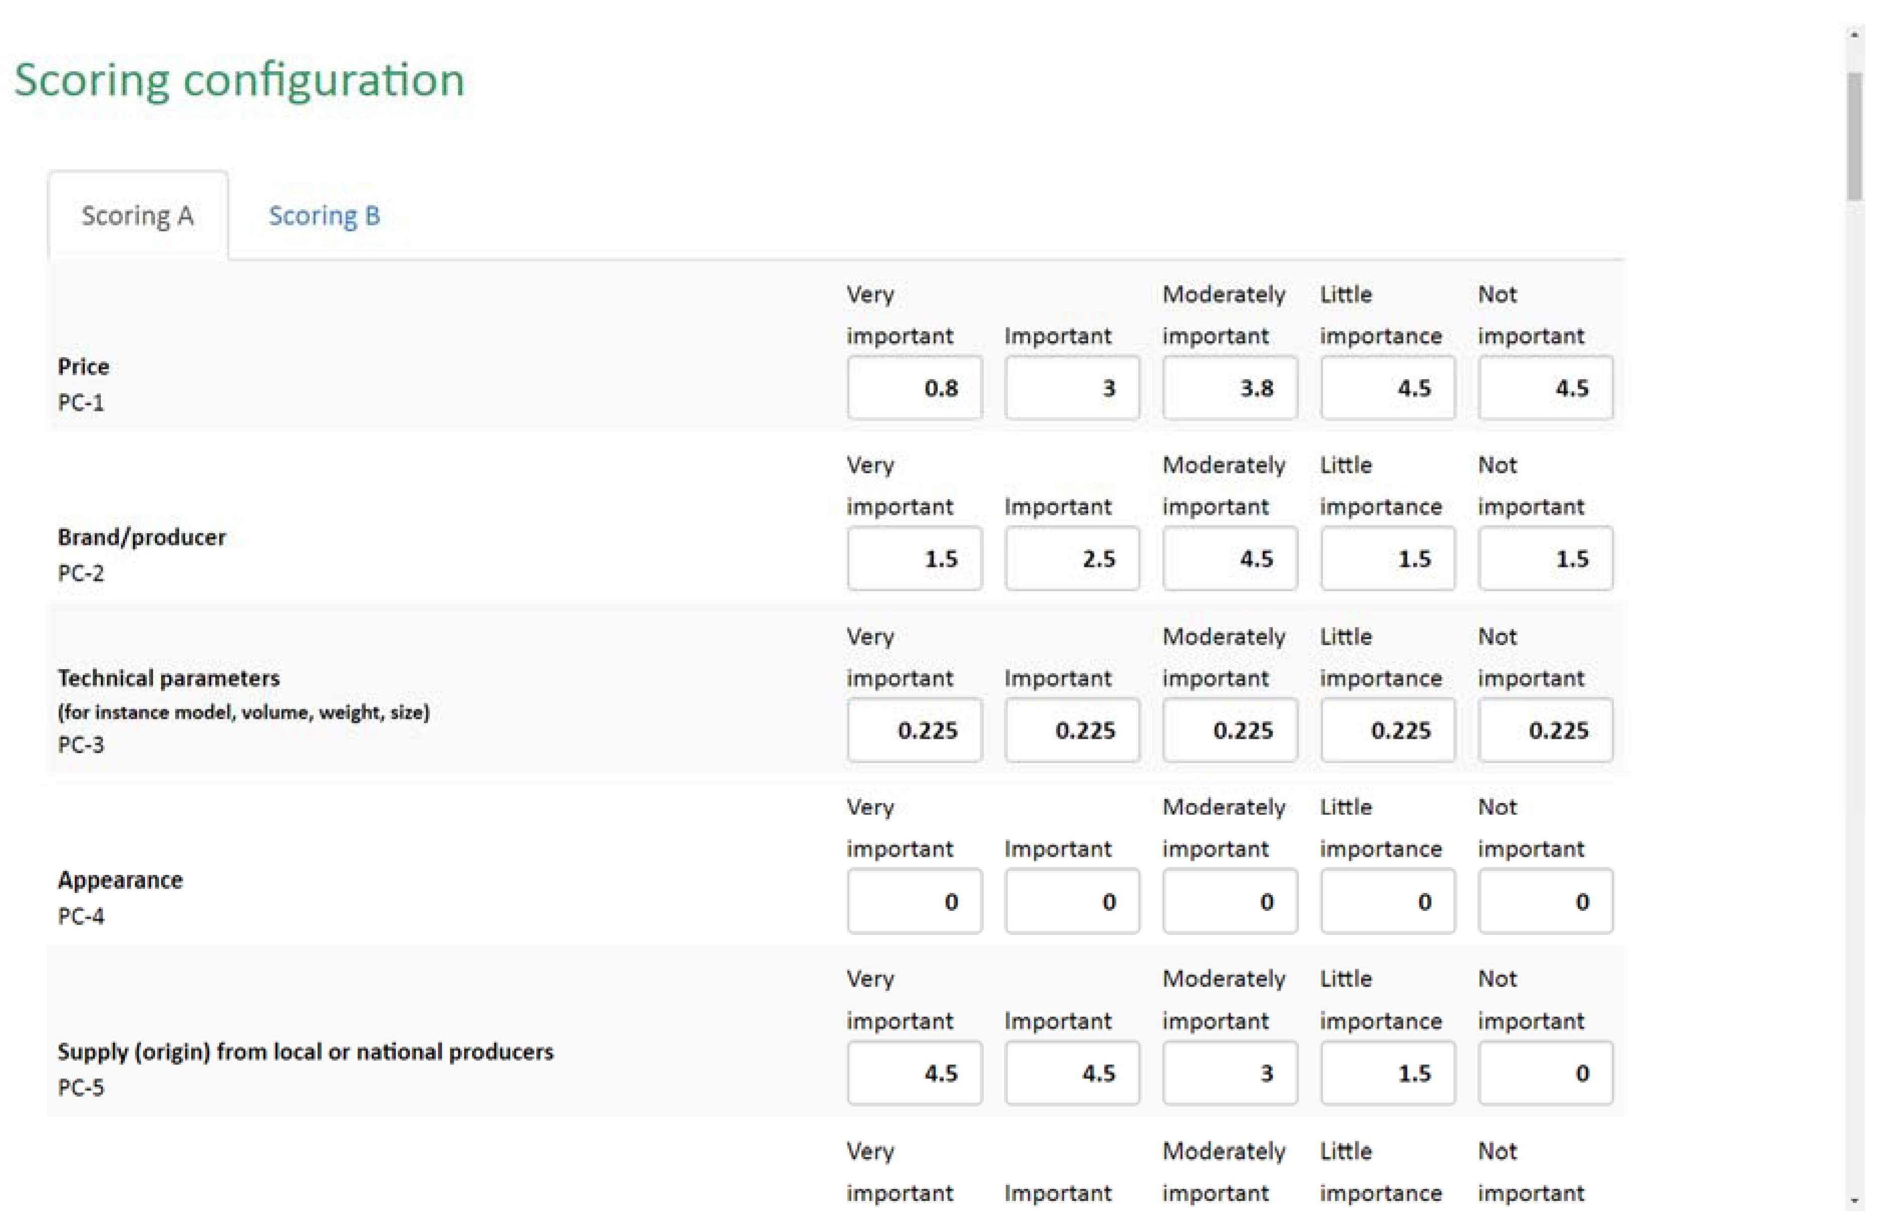Click the Price criterion label
The width and height of the screenshot is (1879, 1226).
pyautogui.click(x=84, y=366)
